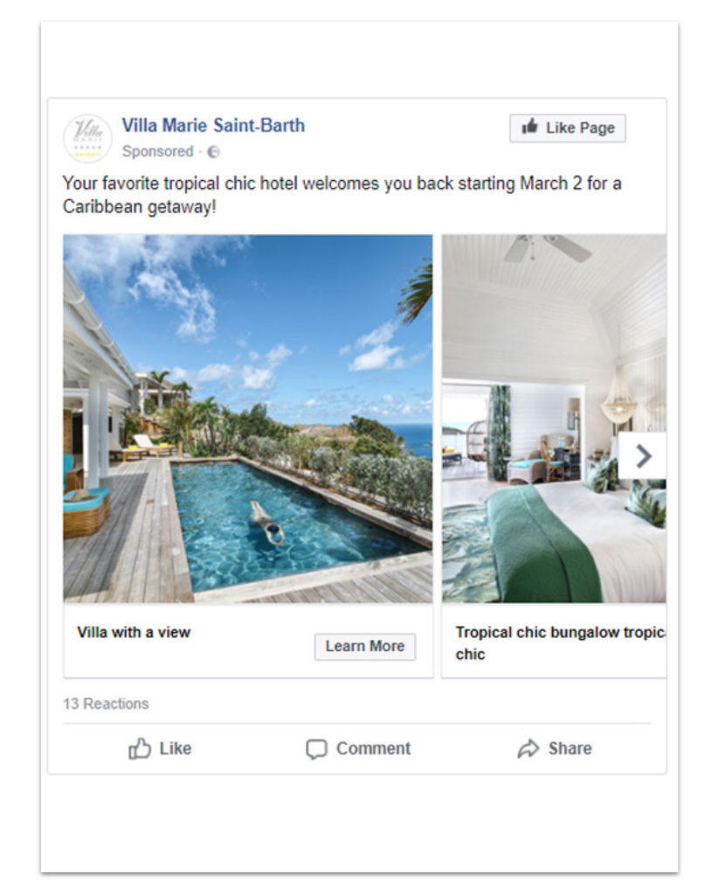Screen dimensions: 718x895
Task: Click the Like Page button
Action: click(568, 128)
